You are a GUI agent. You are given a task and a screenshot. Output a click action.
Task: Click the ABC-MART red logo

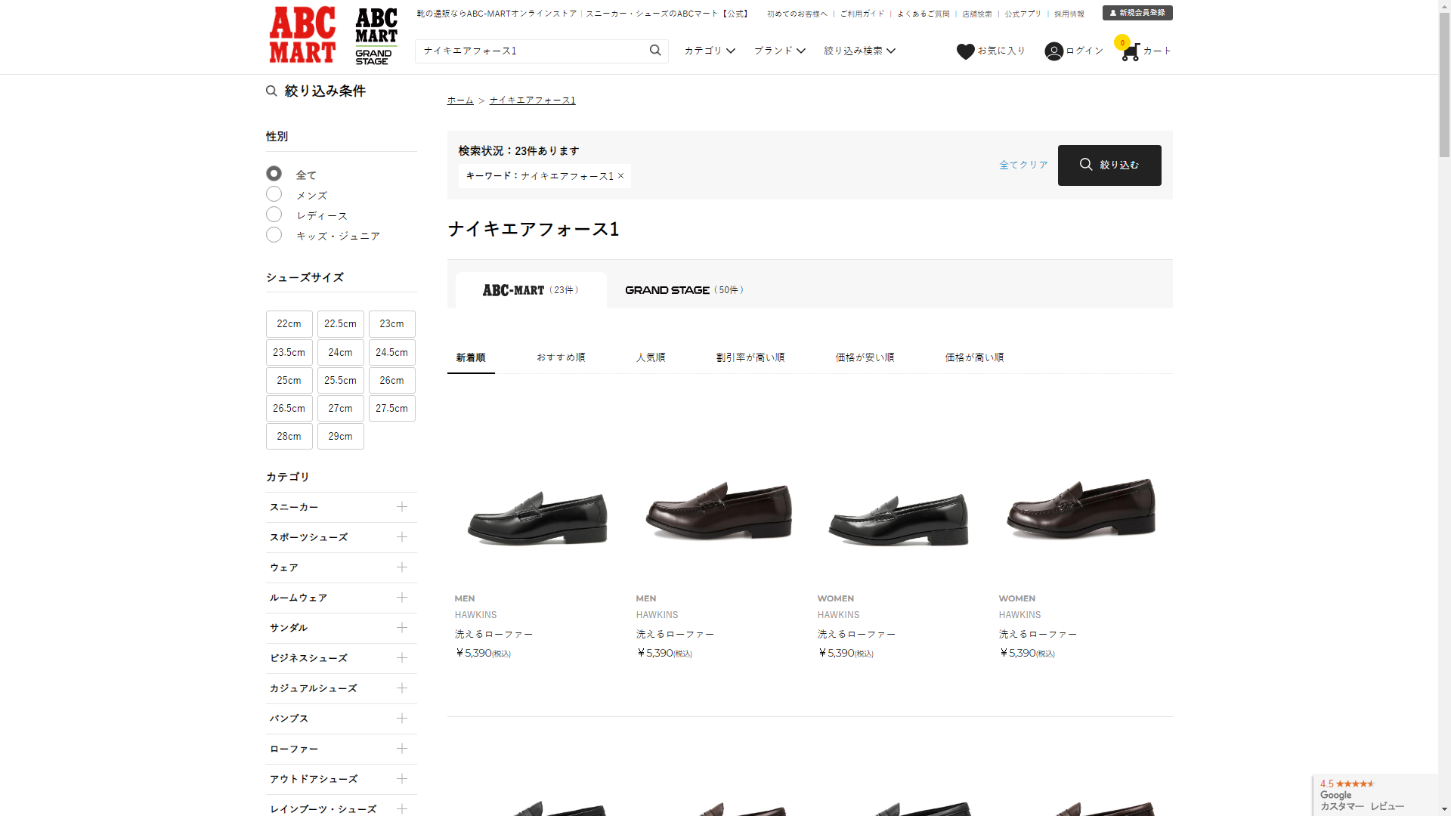pyautogui.click(x=302, y=36)
